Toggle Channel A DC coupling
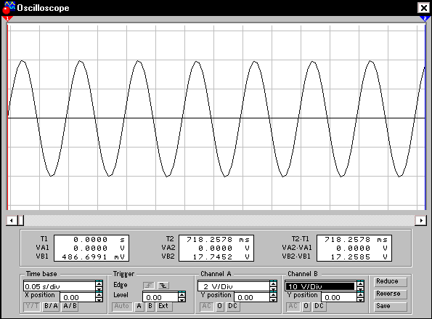432x319 pixels. coord(232,306)
